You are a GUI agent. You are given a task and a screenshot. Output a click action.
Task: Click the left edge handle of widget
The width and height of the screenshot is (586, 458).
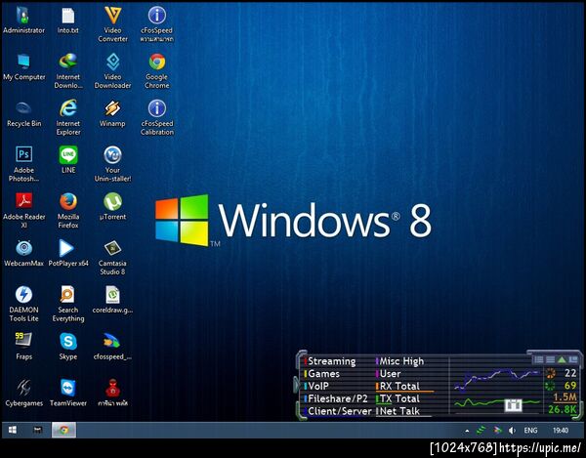pyautogui.click(x=296, y=385)
